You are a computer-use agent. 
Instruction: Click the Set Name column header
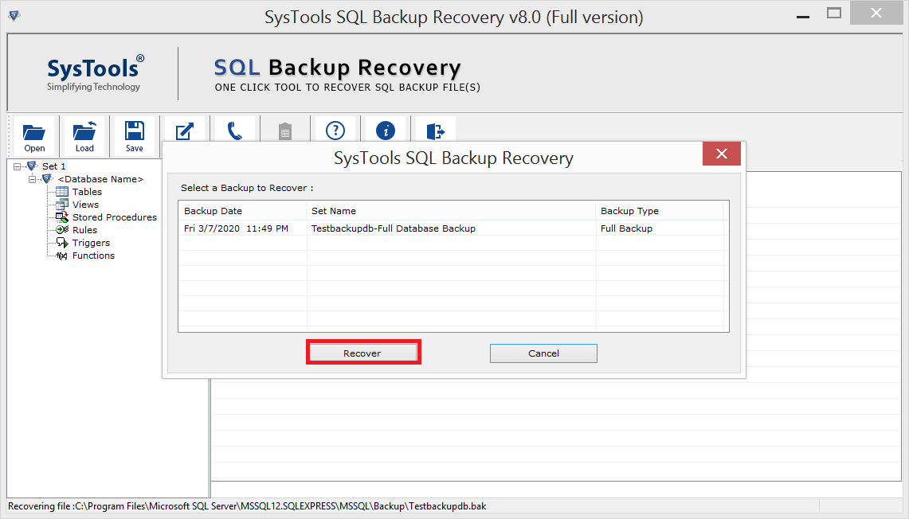point(451,211)
